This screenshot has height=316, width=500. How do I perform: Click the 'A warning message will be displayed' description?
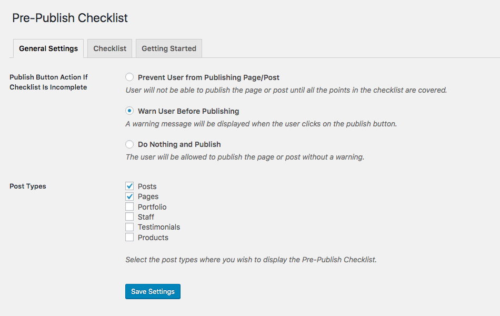pos(261,124)
